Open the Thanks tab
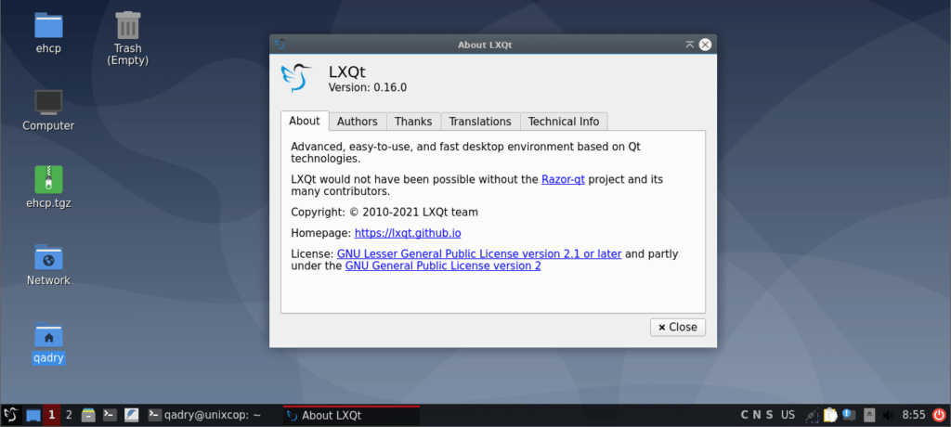 413,122
